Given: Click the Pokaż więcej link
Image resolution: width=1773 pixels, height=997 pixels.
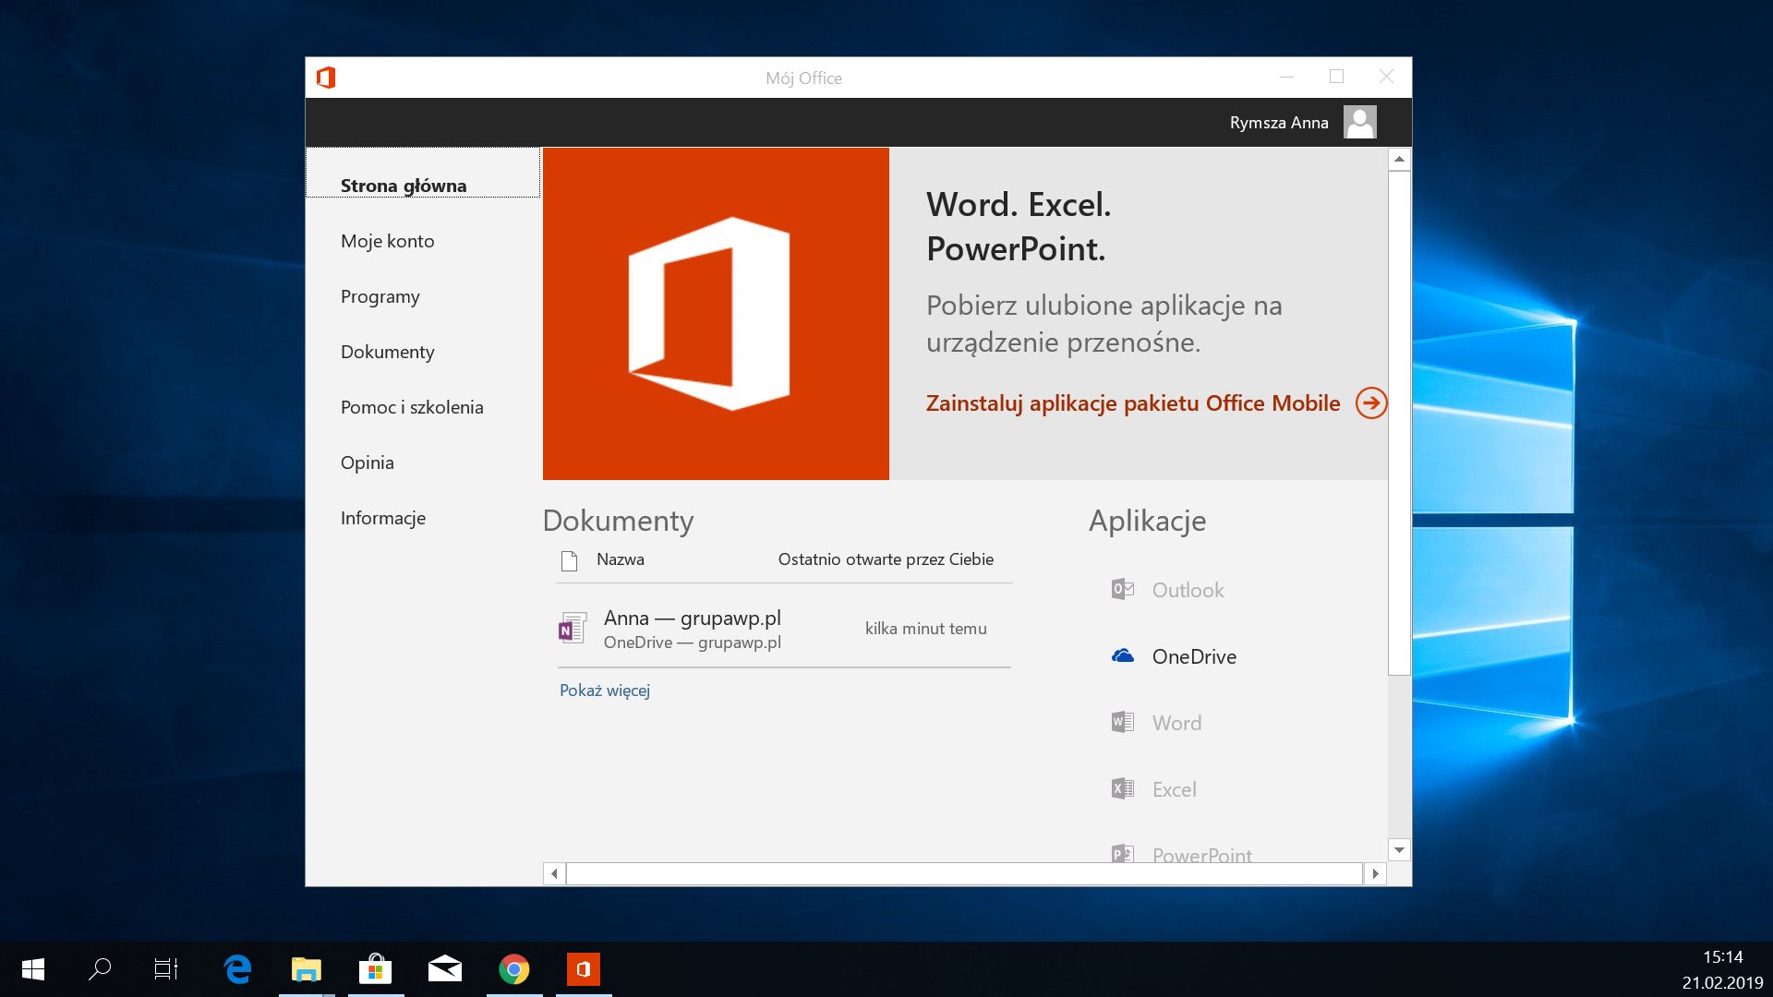Looking at the screenshot, I should [605, 691].
